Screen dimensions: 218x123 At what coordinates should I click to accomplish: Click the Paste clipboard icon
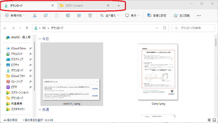pyautogui.click(x=57, y=16)
